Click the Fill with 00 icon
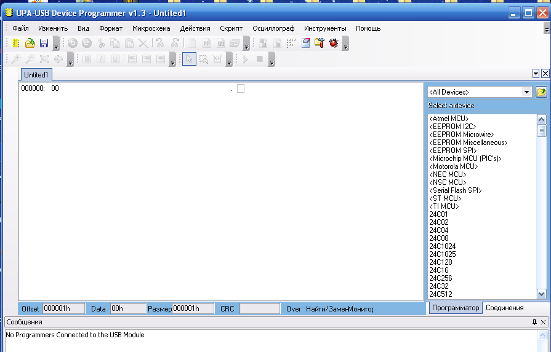 220,43
